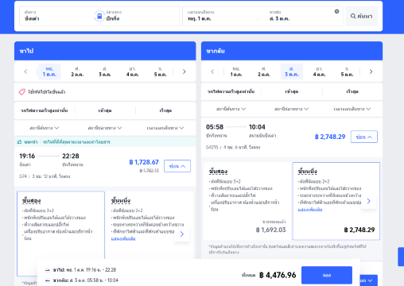The image size is (404, 286).
Task: Go to previous dates in return (ขากลับ) panel
Action: [x=212, y=71]
